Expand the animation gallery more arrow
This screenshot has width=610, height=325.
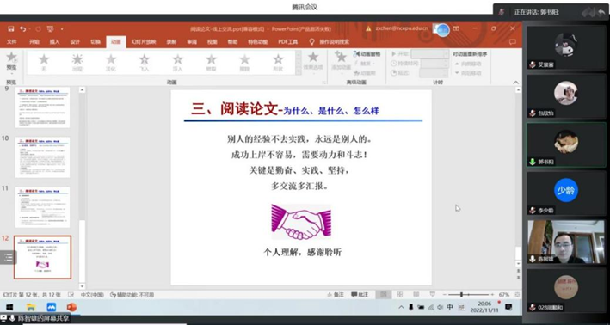[299, 71]
